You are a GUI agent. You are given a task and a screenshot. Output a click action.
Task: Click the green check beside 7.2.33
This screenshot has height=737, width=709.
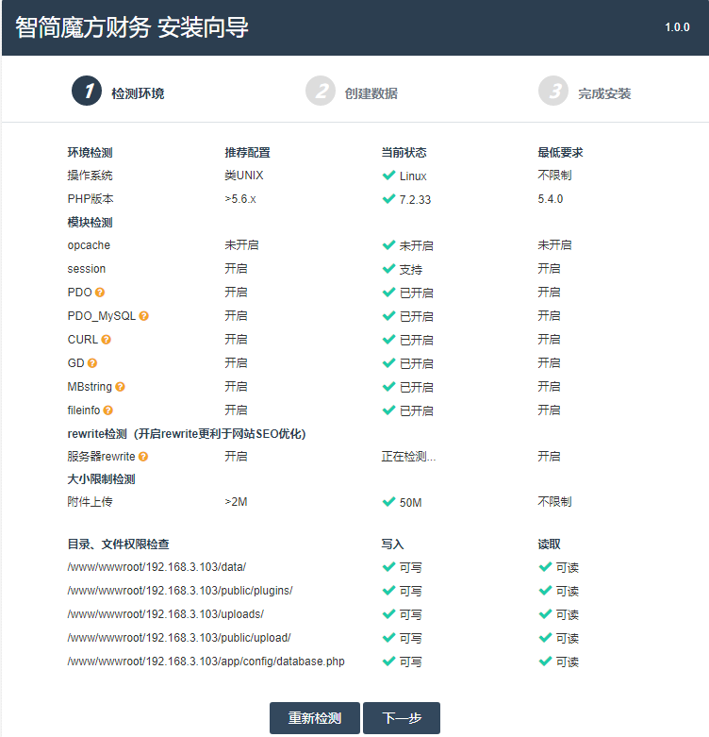pyautogui.click(x=388, y=199)
